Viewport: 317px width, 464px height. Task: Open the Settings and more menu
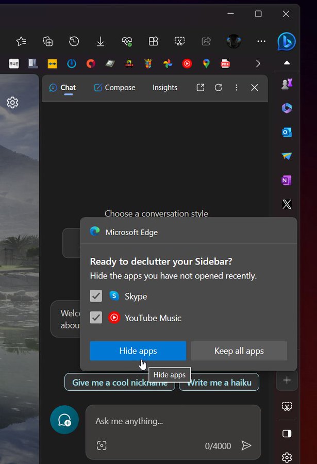(x=261, y=41)
